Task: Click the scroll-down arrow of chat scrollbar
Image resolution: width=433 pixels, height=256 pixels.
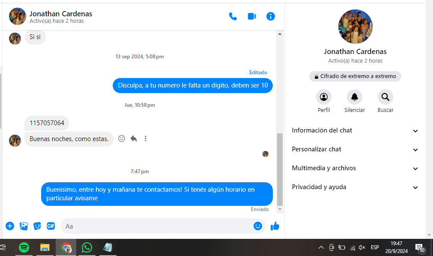Action: click(280, 209)
